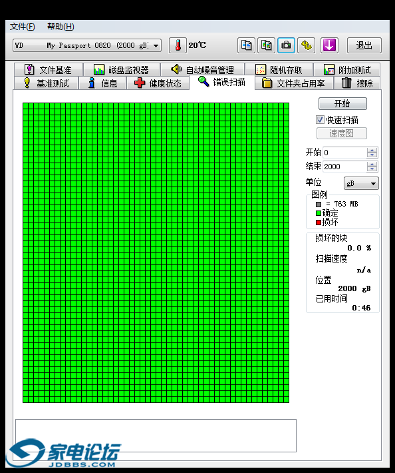Toggle the 快速扫描 quick scan checkbox
395x473 pixels.
(x=320, y=120)
